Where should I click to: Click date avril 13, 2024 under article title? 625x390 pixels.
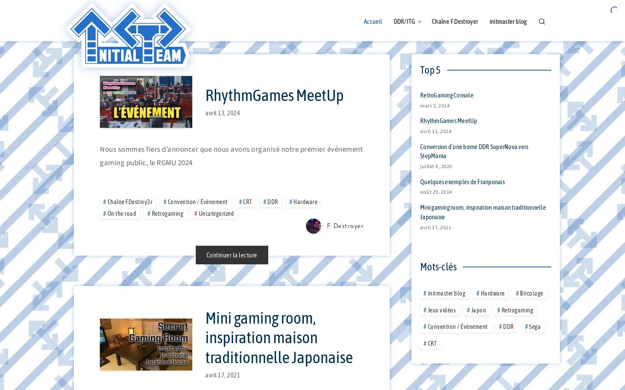tap(223, 113)
